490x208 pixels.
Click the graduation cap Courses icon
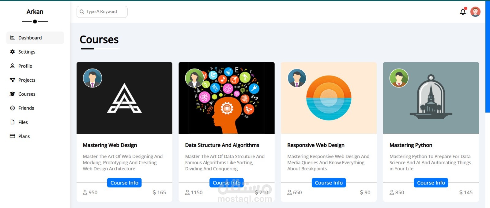point(13,94)
